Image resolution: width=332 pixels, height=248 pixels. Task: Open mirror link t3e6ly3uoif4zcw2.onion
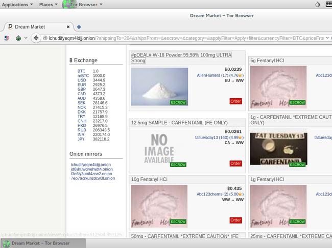(91, 174)
